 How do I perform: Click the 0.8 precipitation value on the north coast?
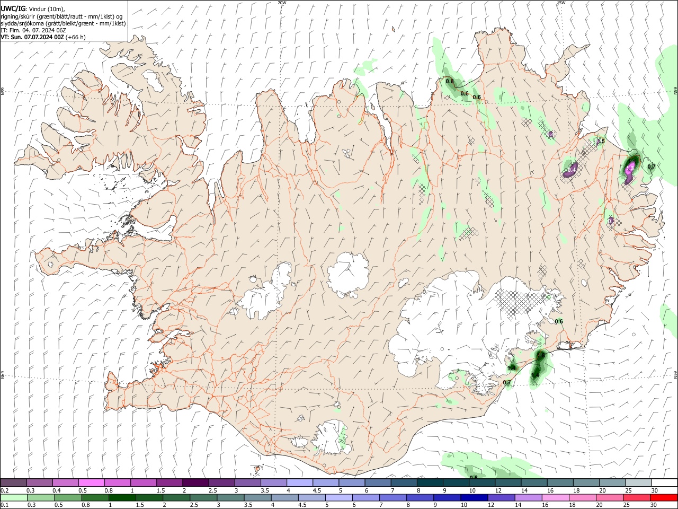(450, 81)
